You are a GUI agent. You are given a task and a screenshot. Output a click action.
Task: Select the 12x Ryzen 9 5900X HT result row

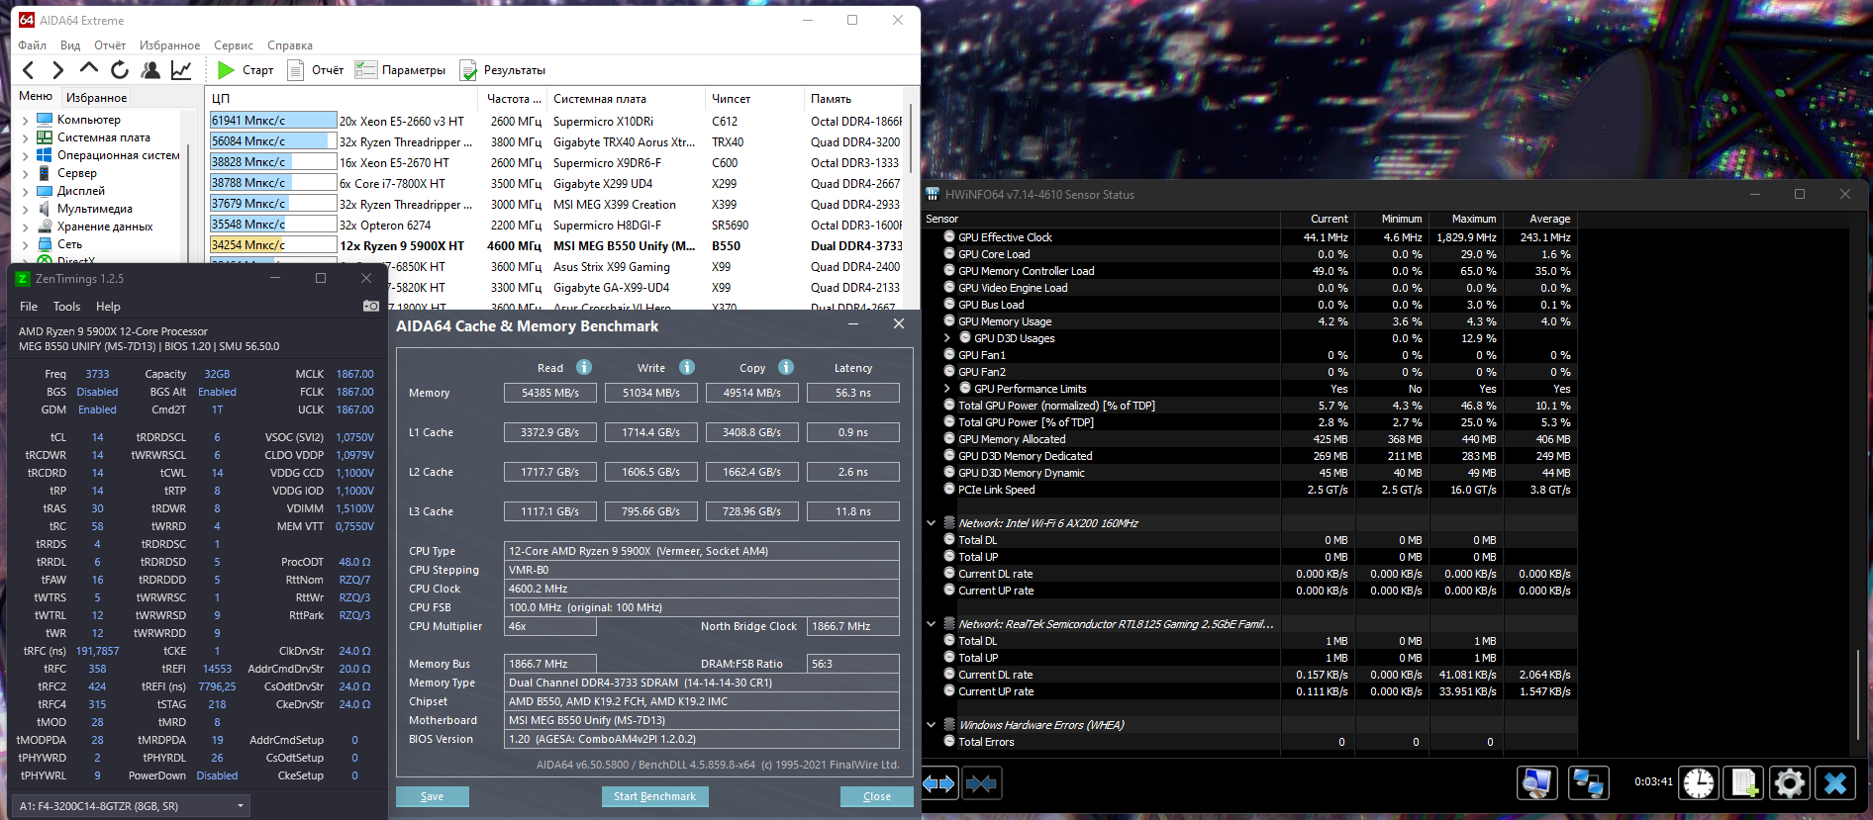(555, 245)
